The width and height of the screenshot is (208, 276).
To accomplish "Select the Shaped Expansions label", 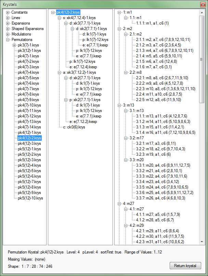I will (27, 29).
